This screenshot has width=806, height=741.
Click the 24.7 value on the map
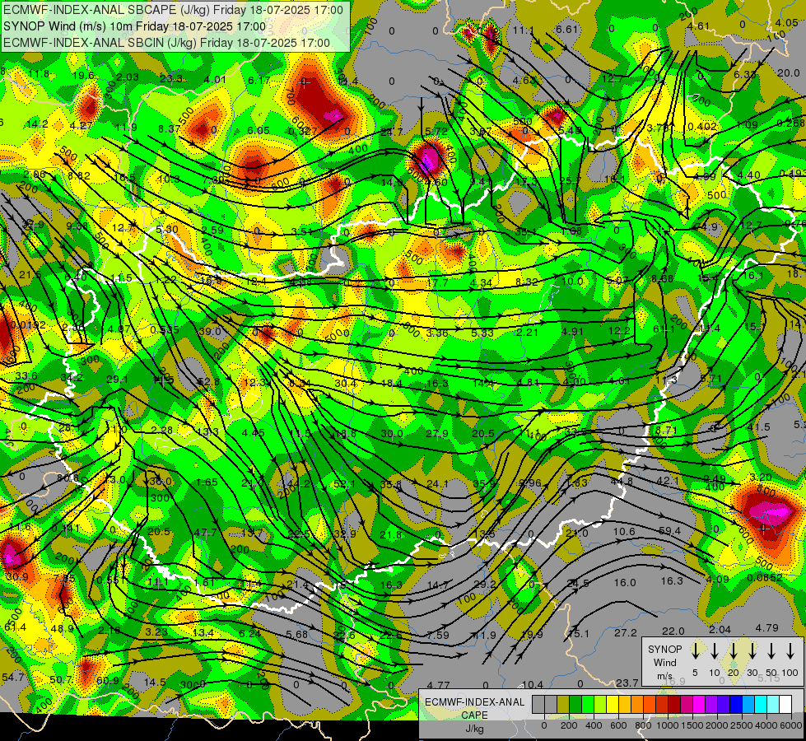(392, 133)
